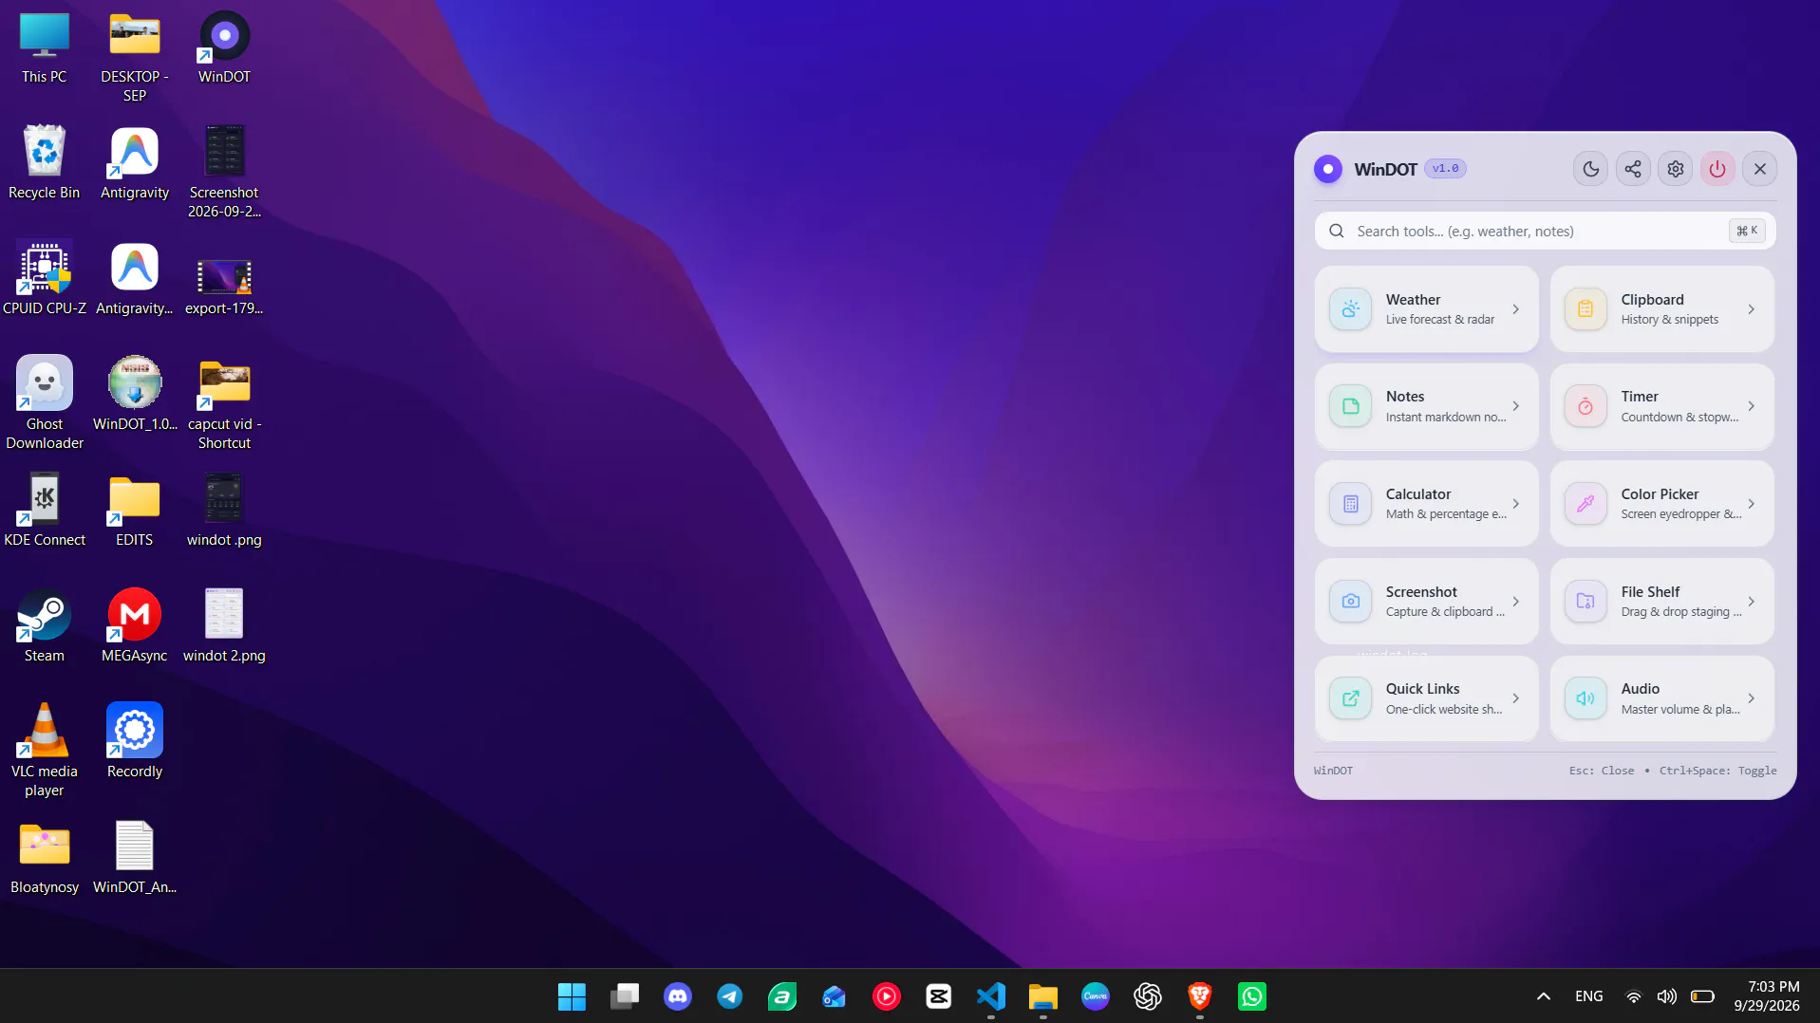Show hidden icons in system tray
Screen dimensions: 1820x1023
[1544, 996]
